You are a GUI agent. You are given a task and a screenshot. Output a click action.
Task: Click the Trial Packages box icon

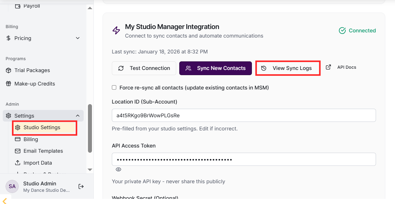point(9,70)
